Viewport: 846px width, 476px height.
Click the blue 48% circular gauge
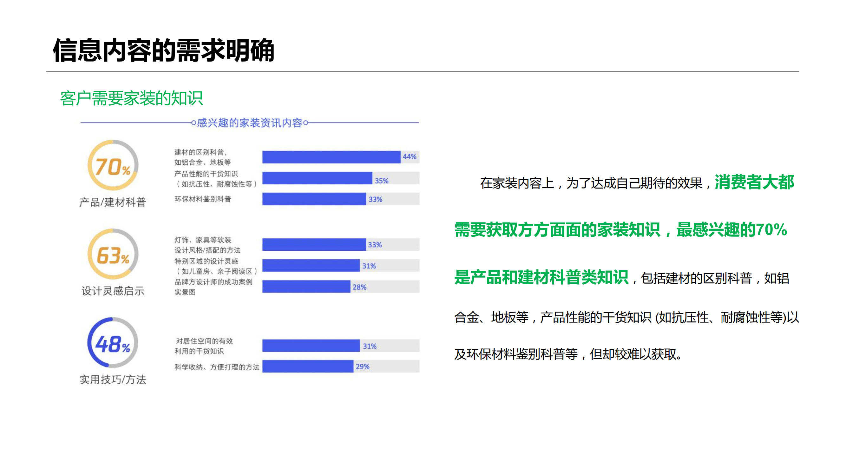(113, 343)
